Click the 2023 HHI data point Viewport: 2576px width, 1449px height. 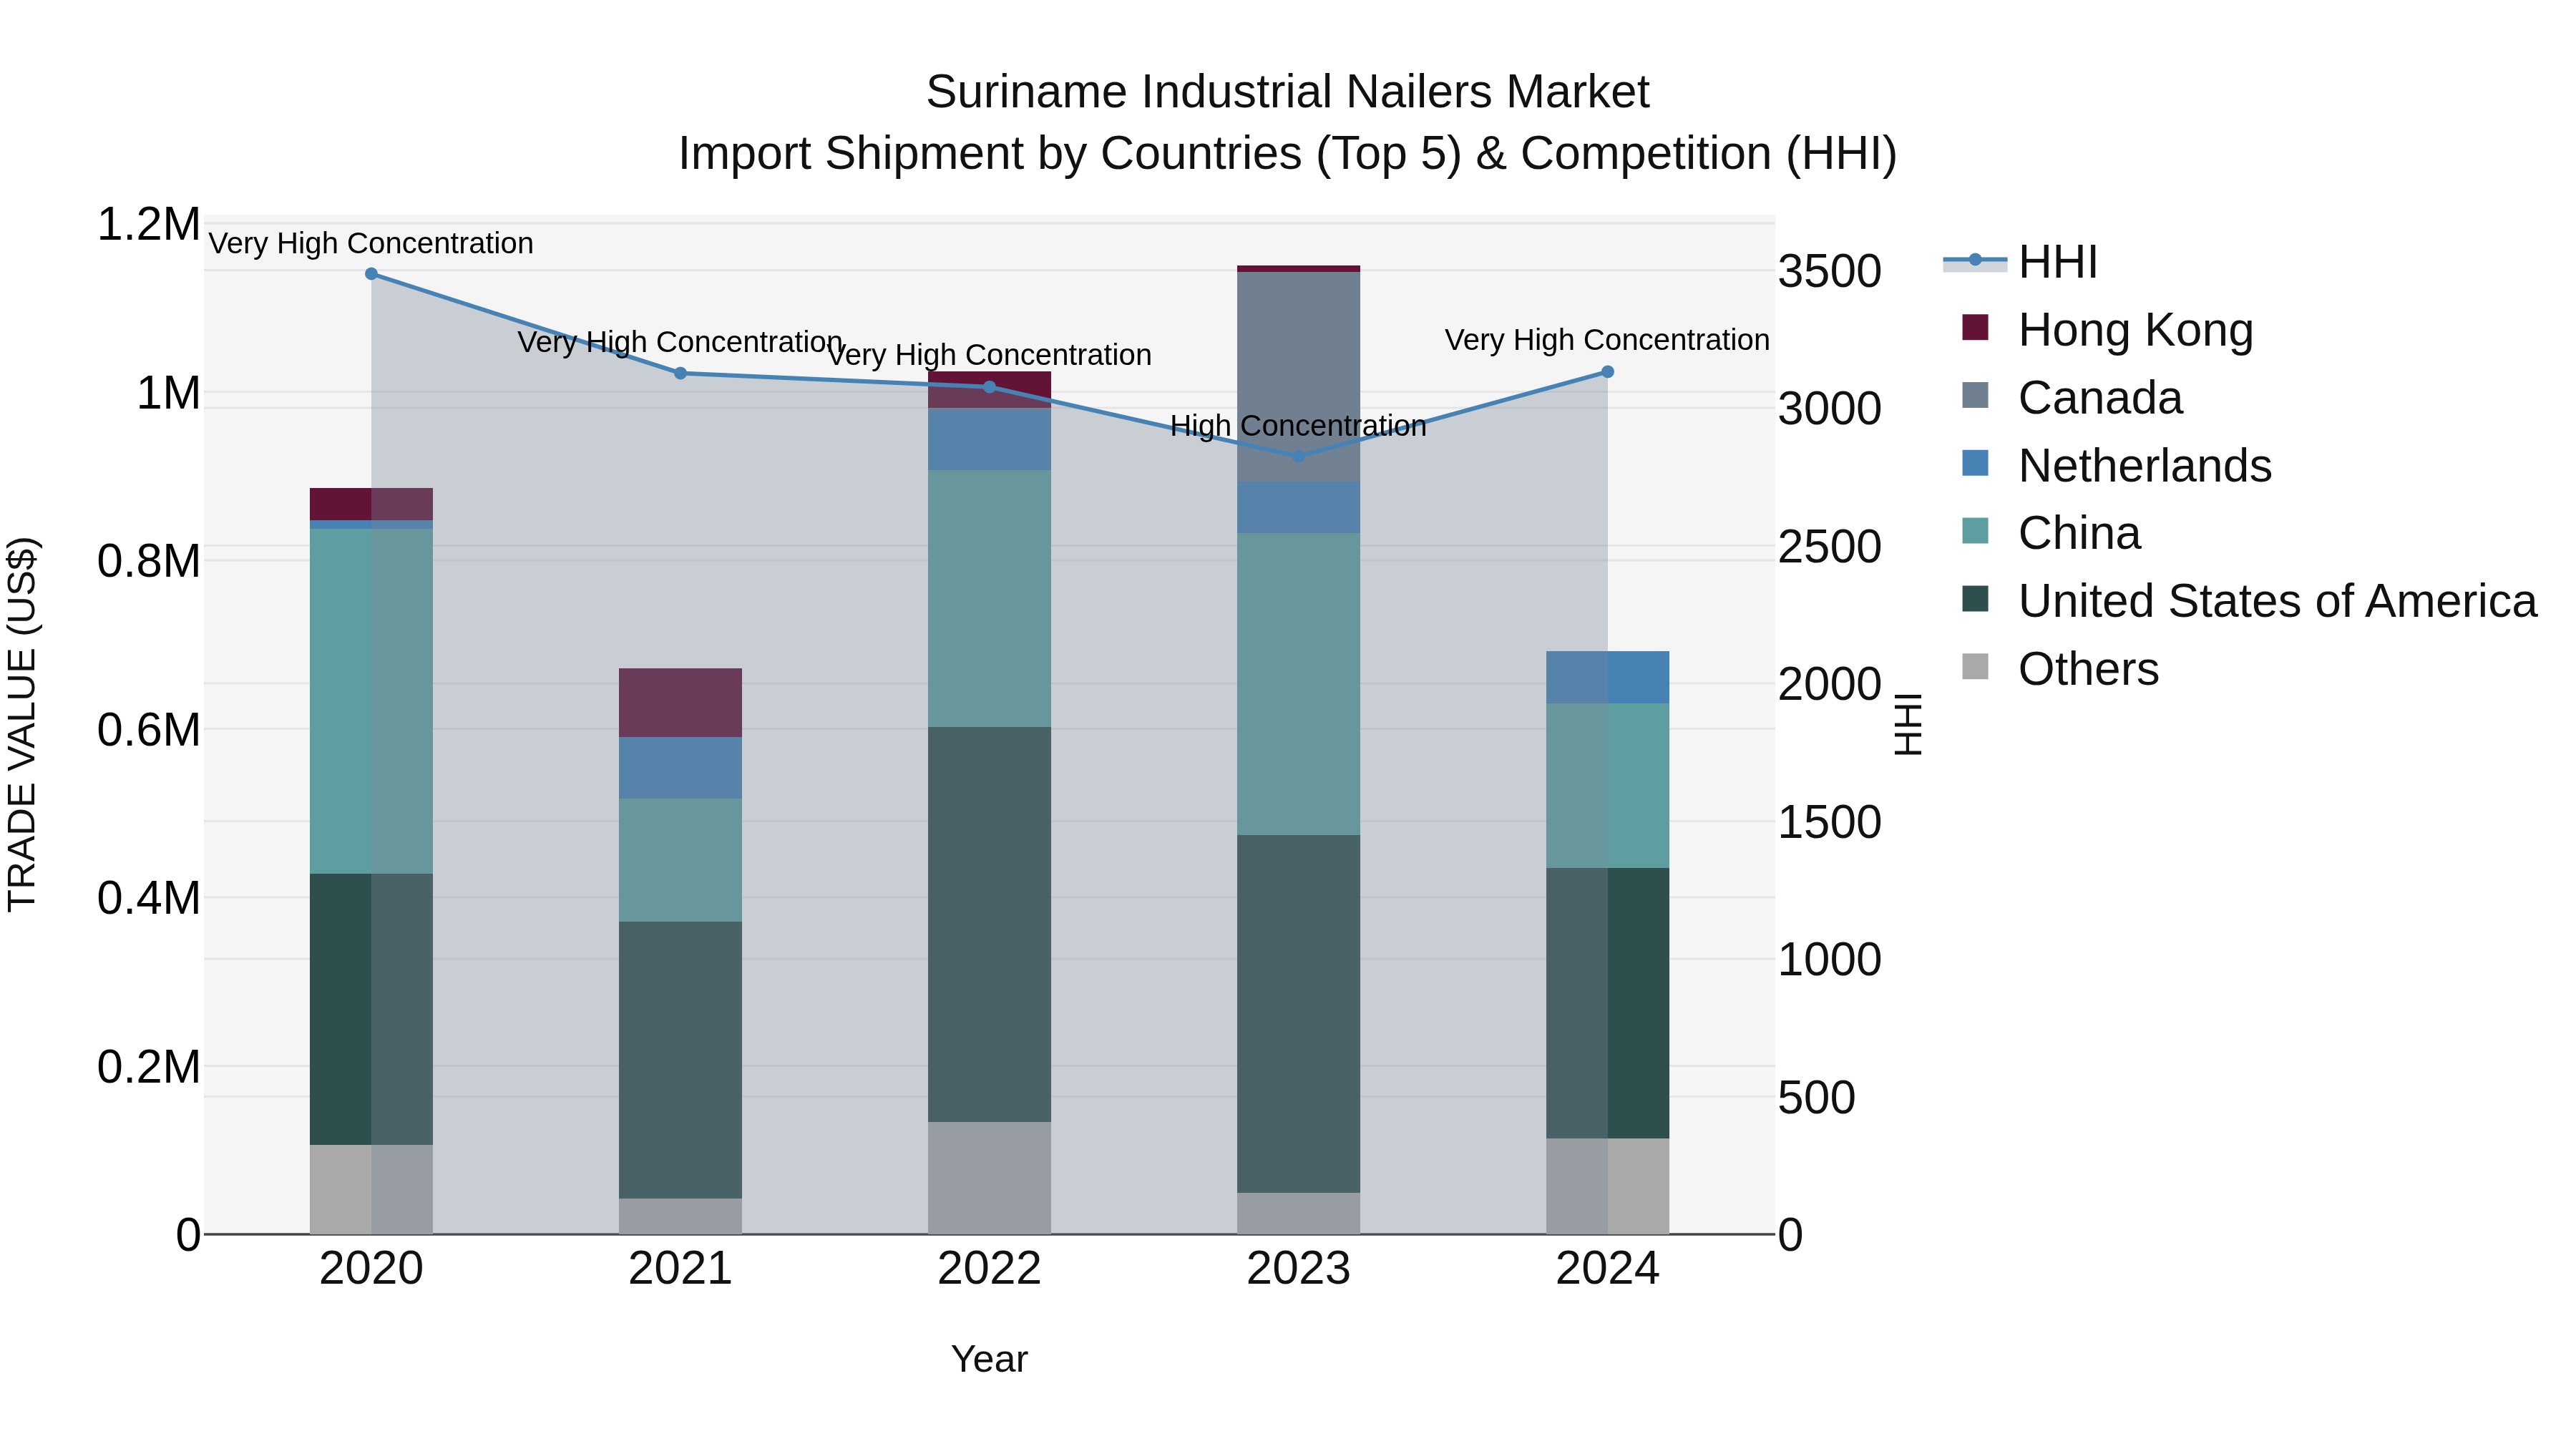(1298, 457)
